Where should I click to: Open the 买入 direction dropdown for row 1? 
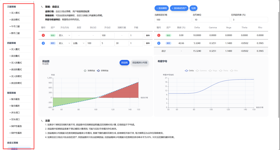point(65,35)
